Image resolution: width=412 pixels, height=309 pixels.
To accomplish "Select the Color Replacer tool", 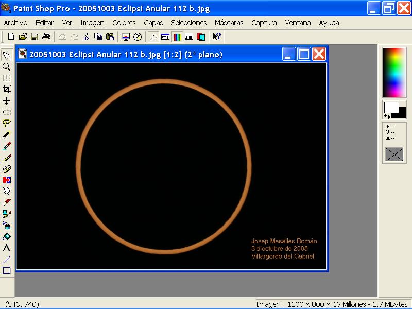I will (7, 180).
